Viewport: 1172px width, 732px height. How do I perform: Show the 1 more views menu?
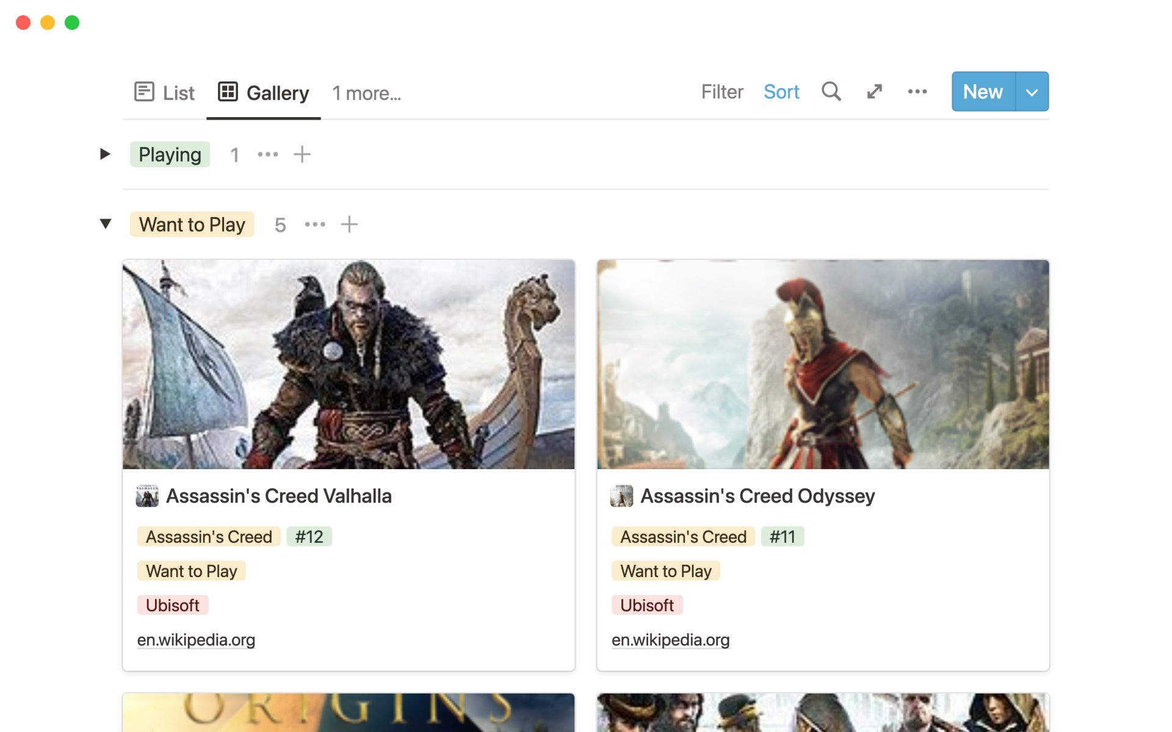click(366, 93)
